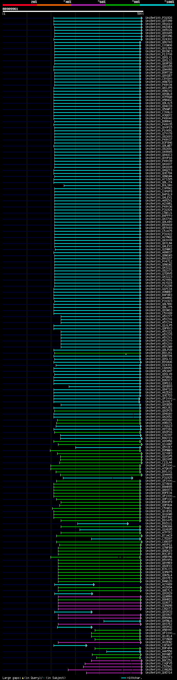The image size is (177, 680).
Task: Select UniRef100_A7PDQ8 label
Action: (x=159, y=97)
